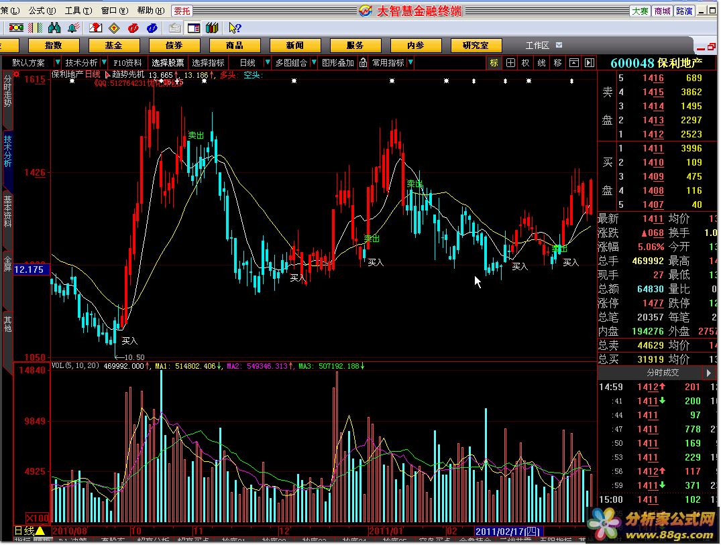The width and height of the screenshot is (721, 545).
Task: Click the panel-up arrow icon in chart toolbar
Action: pos(574,63)
